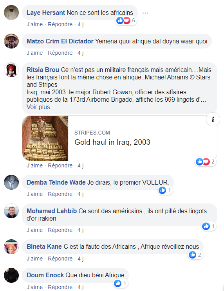The image size is (224, 291).
Task: Open reactions on Laye Hersant's comment
Action: pos(126,20)
